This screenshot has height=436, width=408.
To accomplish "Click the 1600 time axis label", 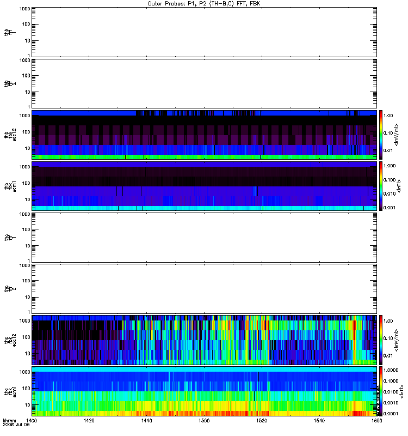I will click(376, 420).
